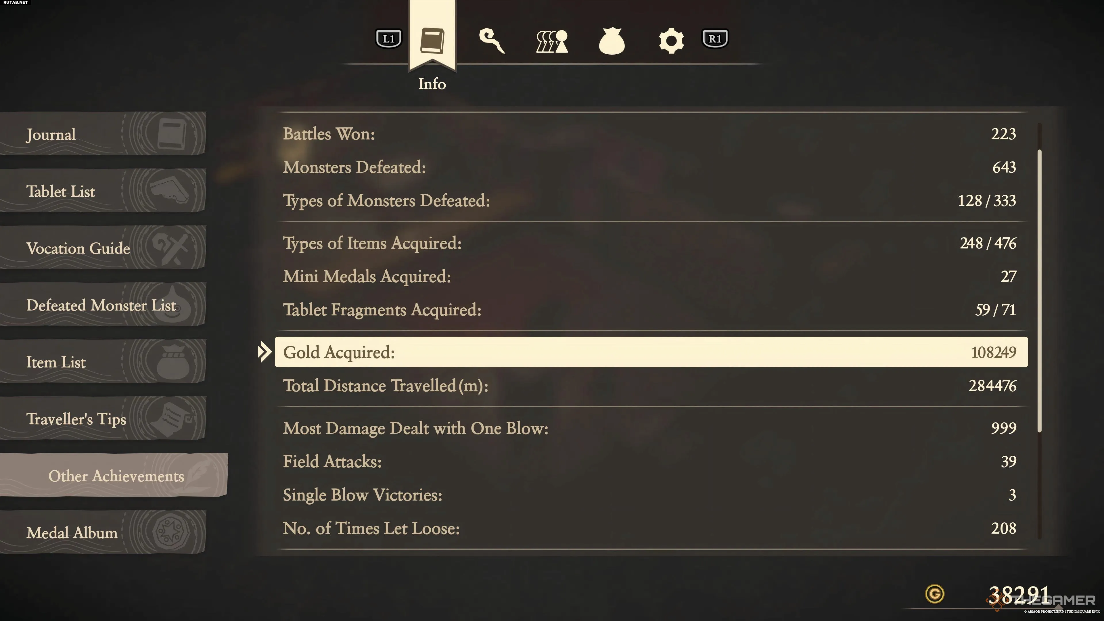Open the Defeated Monster List
Viewport: 1104px width, 621px height.
[x=103, y=305]
